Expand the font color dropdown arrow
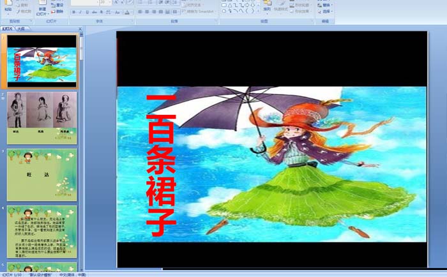 tap(132, 12)
